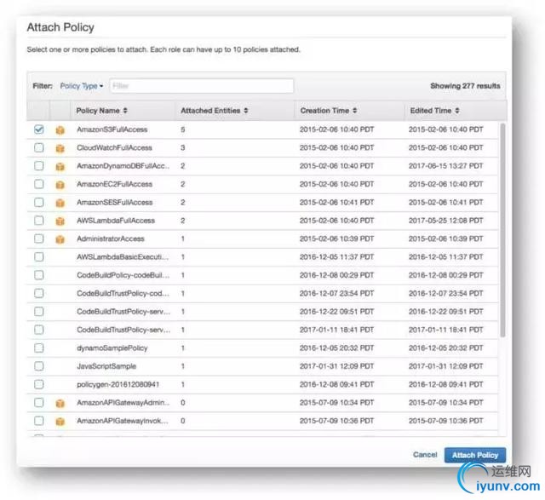Click the Attach Policy button

(474, 455)
